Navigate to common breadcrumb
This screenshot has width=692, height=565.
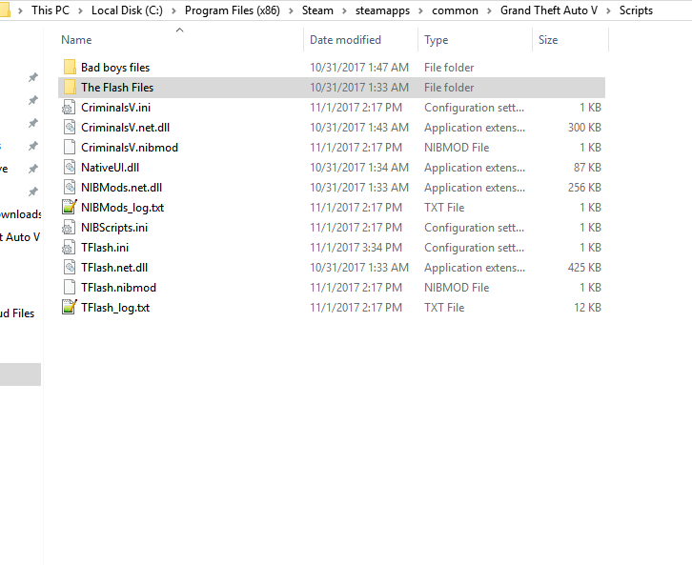(x=455, y=10)
